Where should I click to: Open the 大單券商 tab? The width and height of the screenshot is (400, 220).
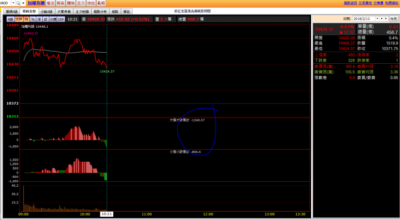64,12
